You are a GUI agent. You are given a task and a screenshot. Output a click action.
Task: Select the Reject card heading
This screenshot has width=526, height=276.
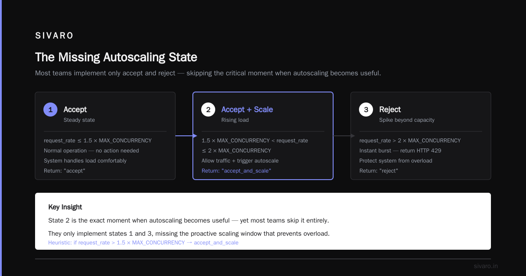(x=390, y=110)
